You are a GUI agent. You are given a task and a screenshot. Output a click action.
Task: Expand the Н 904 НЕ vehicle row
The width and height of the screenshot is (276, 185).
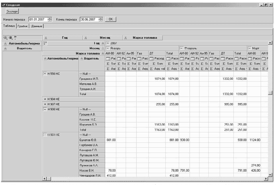(x=45, y=99)
